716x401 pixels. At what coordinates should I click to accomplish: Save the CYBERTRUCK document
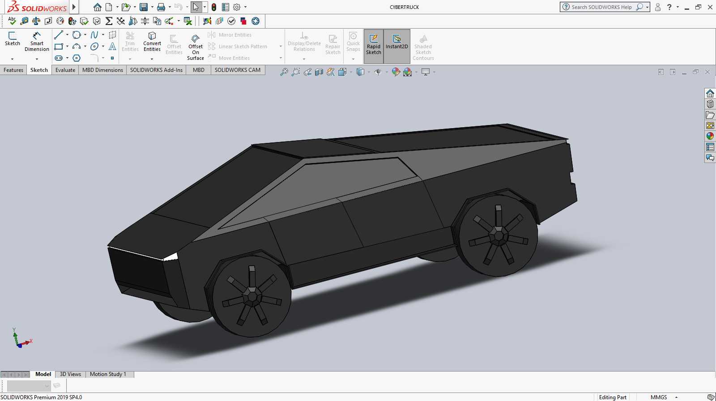(144, 7)
